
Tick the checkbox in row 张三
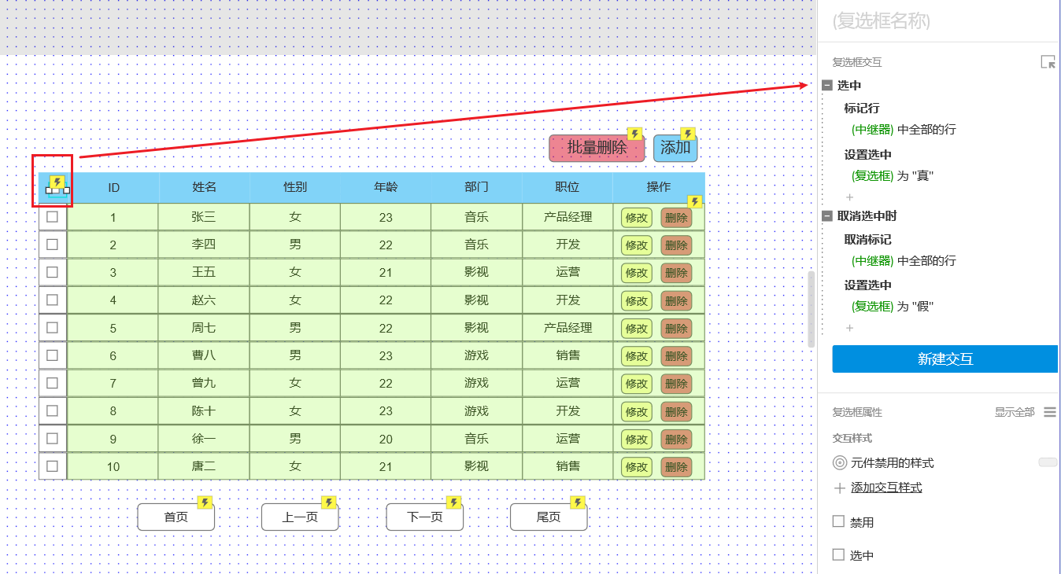52,216
